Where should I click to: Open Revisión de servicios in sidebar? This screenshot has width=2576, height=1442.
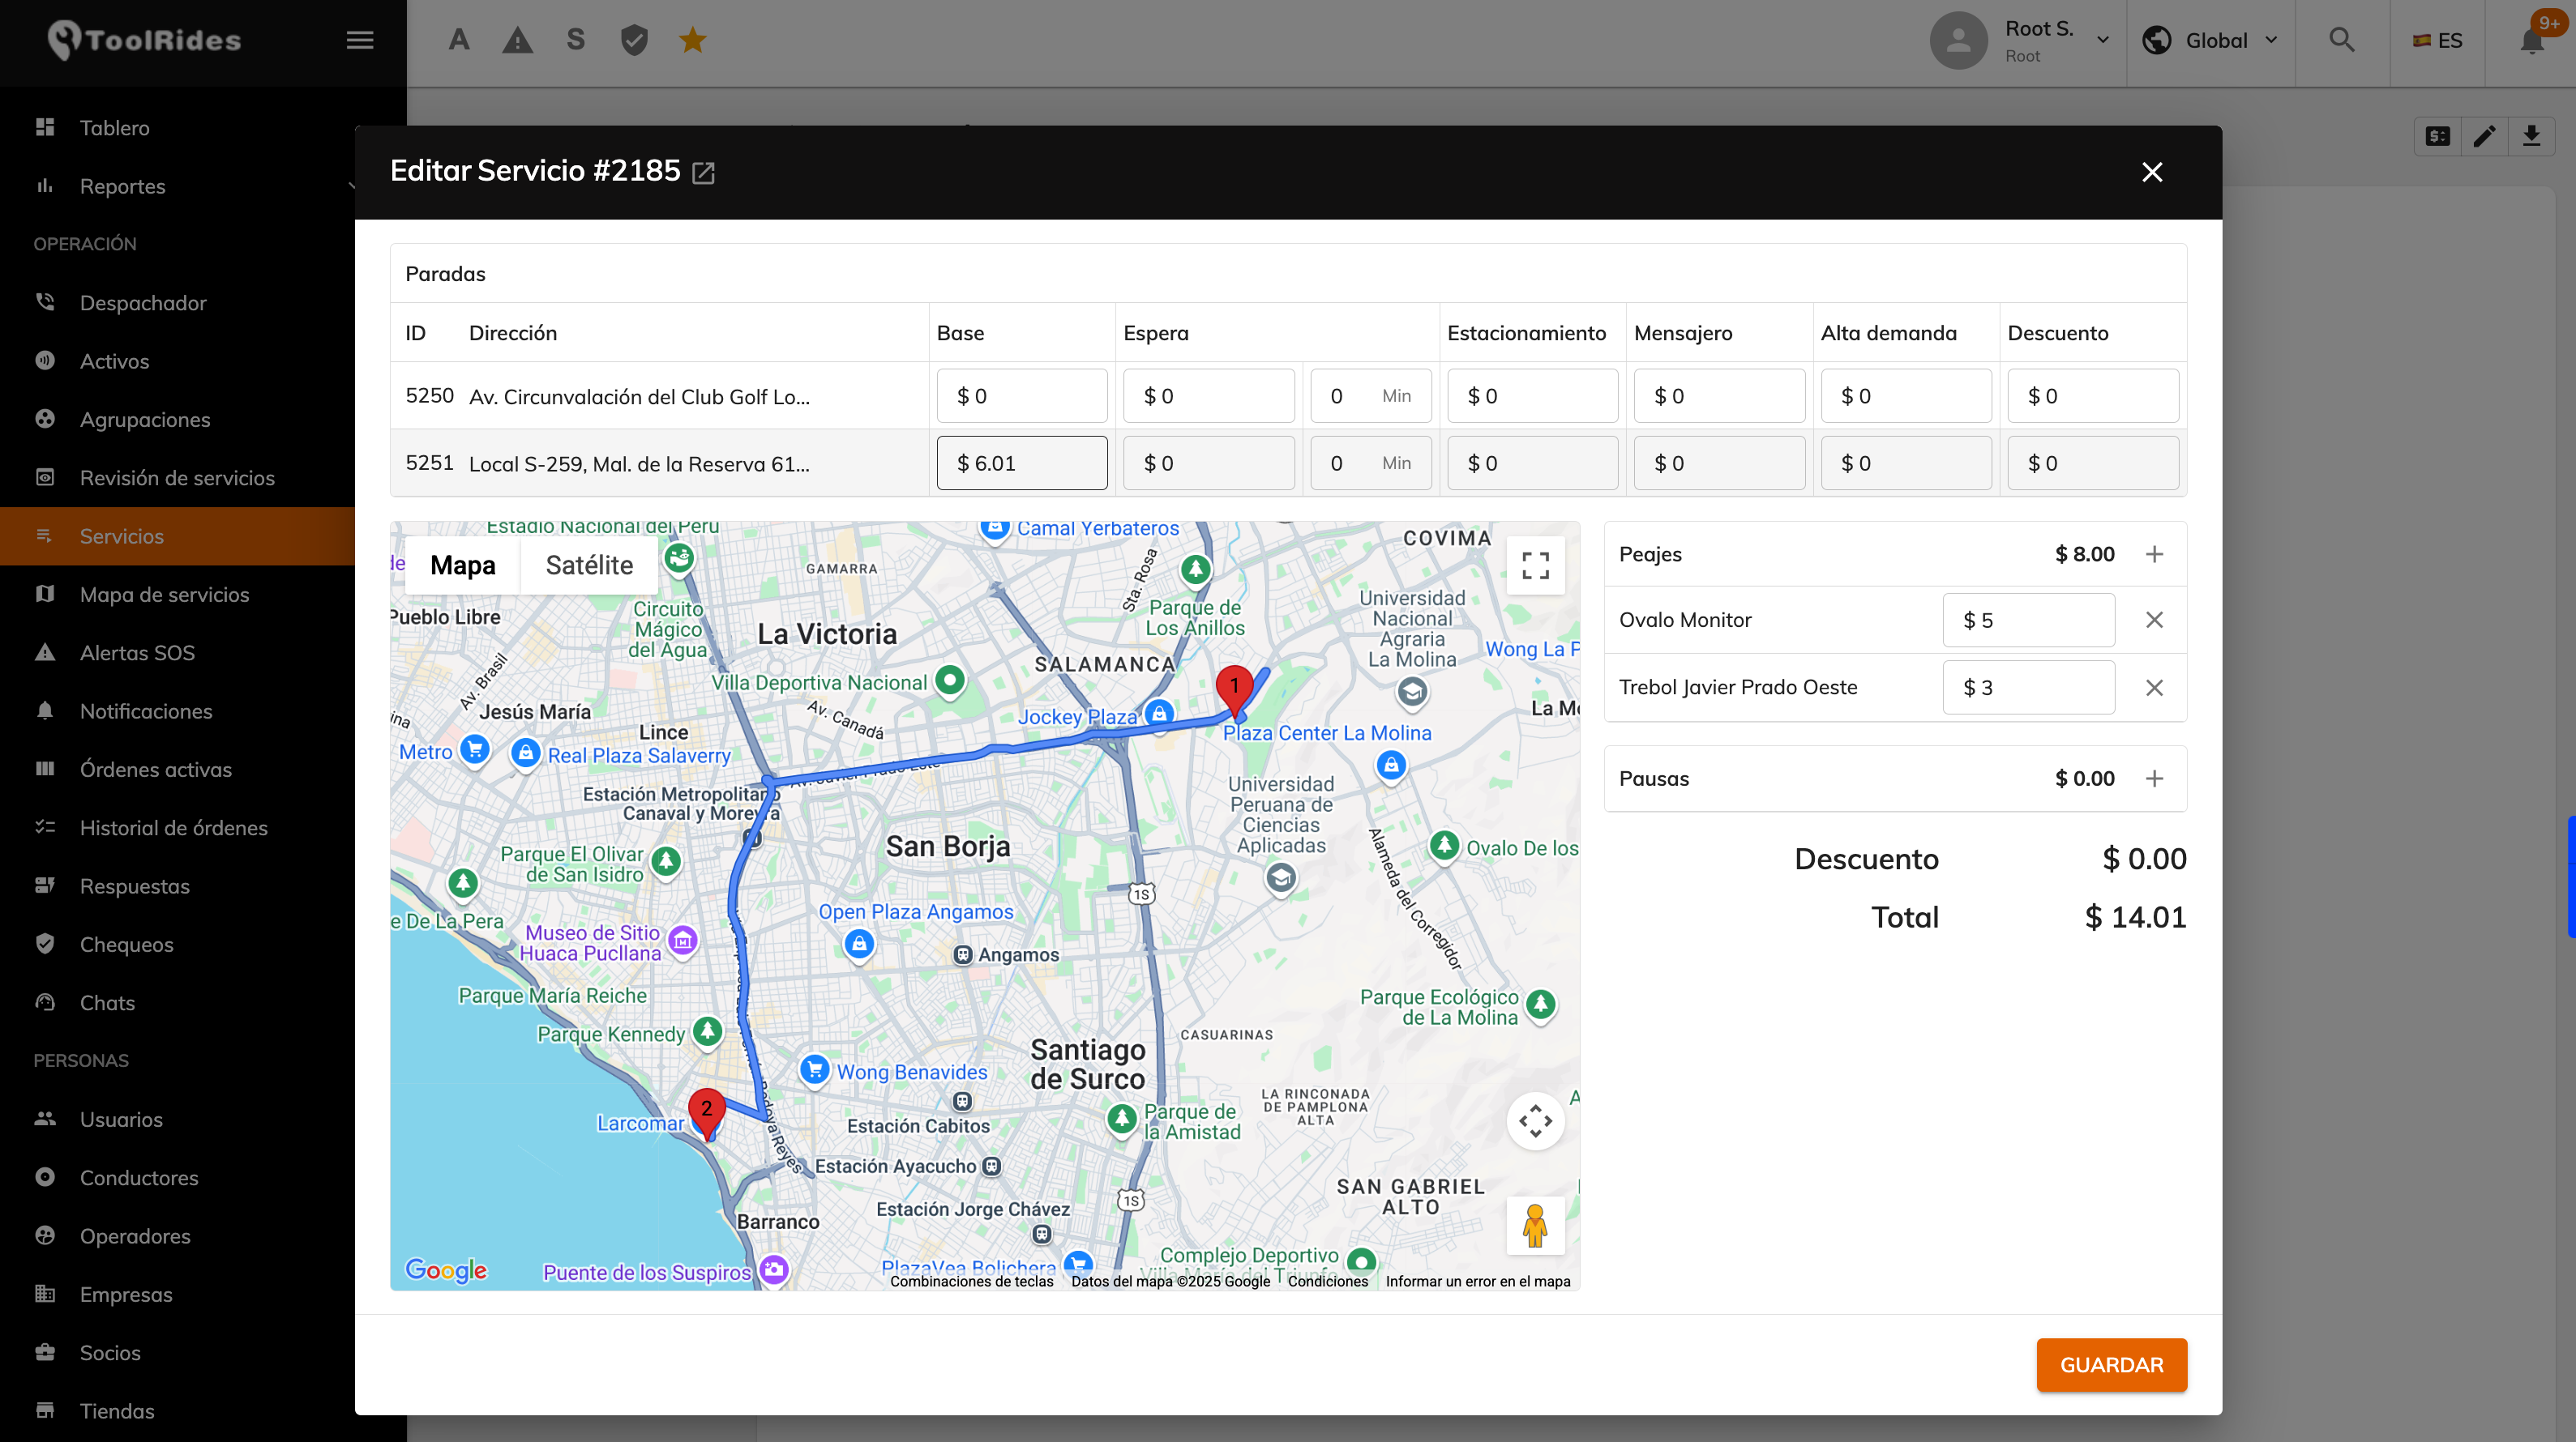tap(178, 478)
